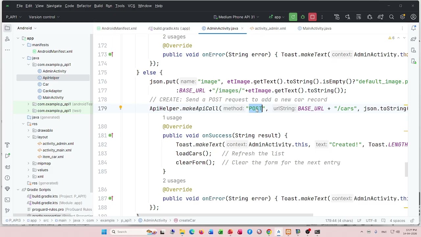Open the Navigate menu
The image size is (421, 237).
[54, 6]
